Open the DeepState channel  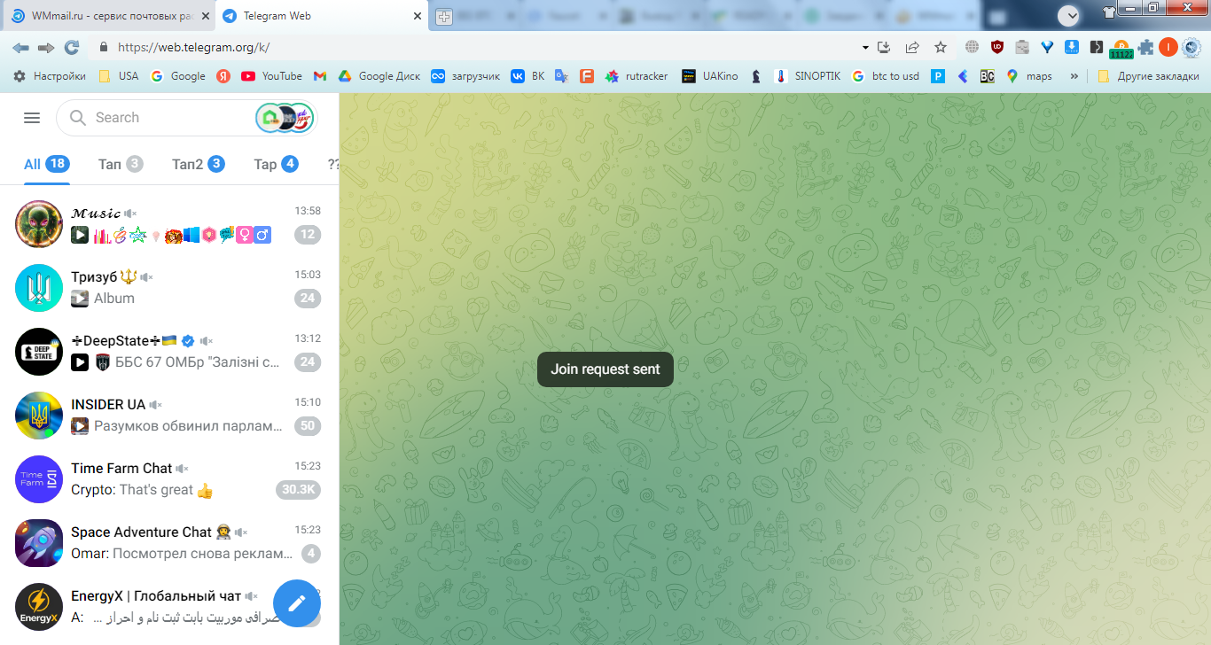tap(169, 351)
